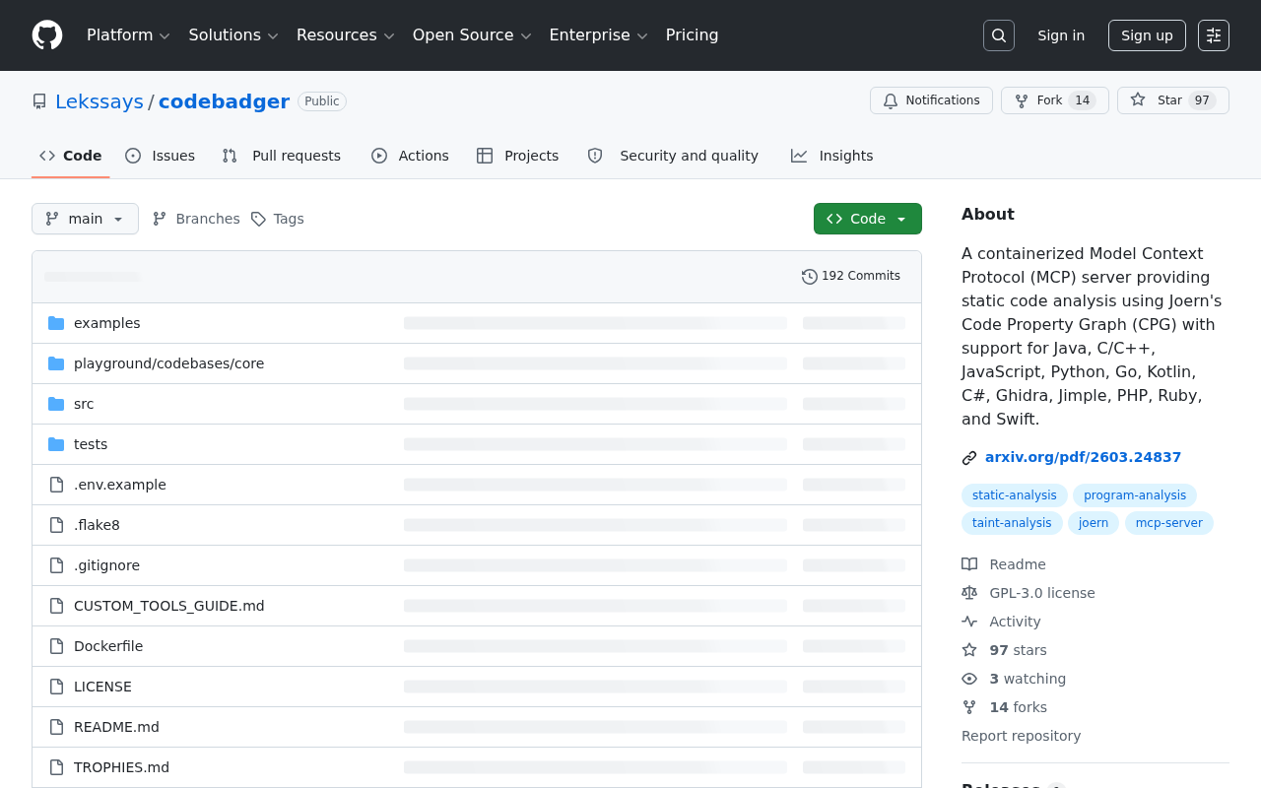Image resolution: width=1261 pixels, height=788 pixels.
Task: Select the taint-analysis topic tag
Action: 1012,523
